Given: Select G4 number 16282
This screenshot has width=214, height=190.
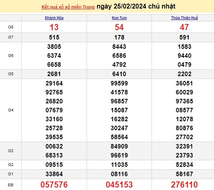Looking at the screenshot, I should click(119, 119).
